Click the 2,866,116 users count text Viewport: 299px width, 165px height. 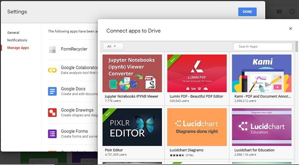(x=245, y=154)
